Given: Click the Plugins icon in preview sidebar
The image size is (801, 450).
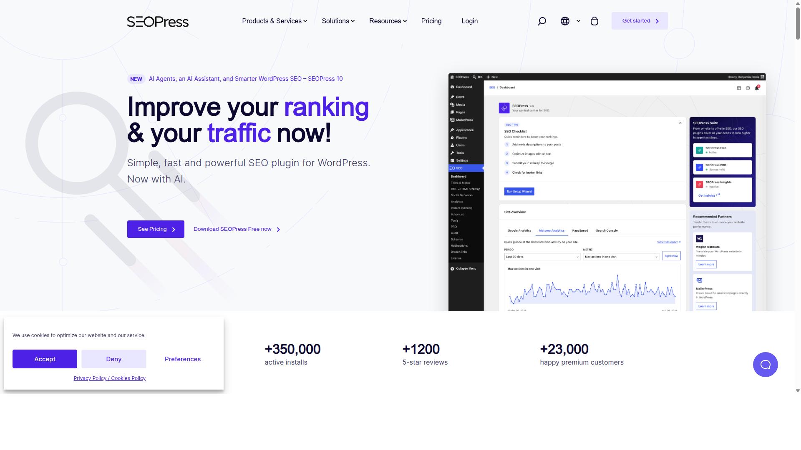Looking at the screenshot, I should click(452, 137).
